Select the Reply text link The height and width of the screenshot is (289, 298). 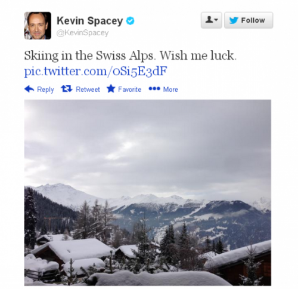(x=45, y=90)
